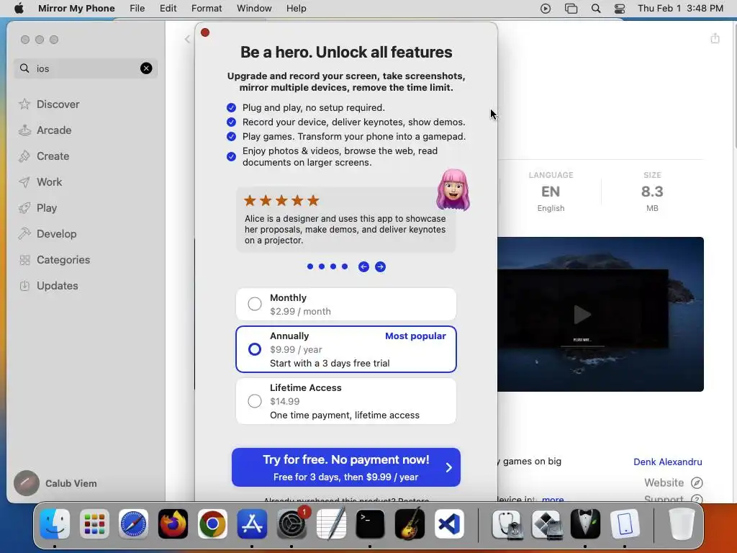Open the developer Website link

pyautogui.click(x=673, y=482)
